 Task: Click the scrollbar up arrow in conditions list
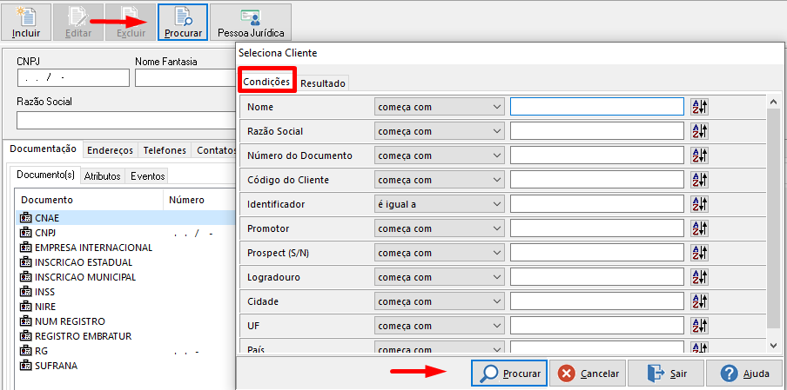pyautogui.click(x=773, y=101)
